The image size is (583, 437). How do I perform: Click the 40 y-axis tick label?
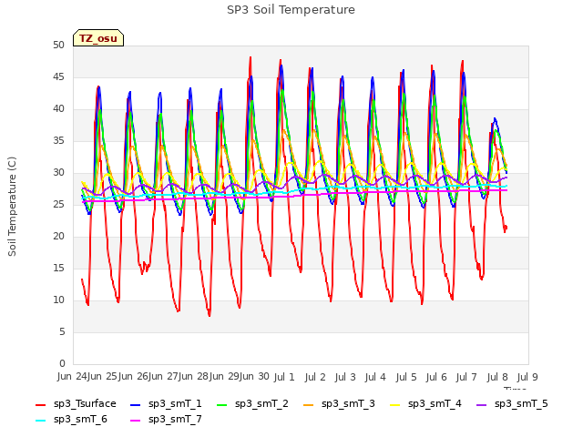click(58, 109)
